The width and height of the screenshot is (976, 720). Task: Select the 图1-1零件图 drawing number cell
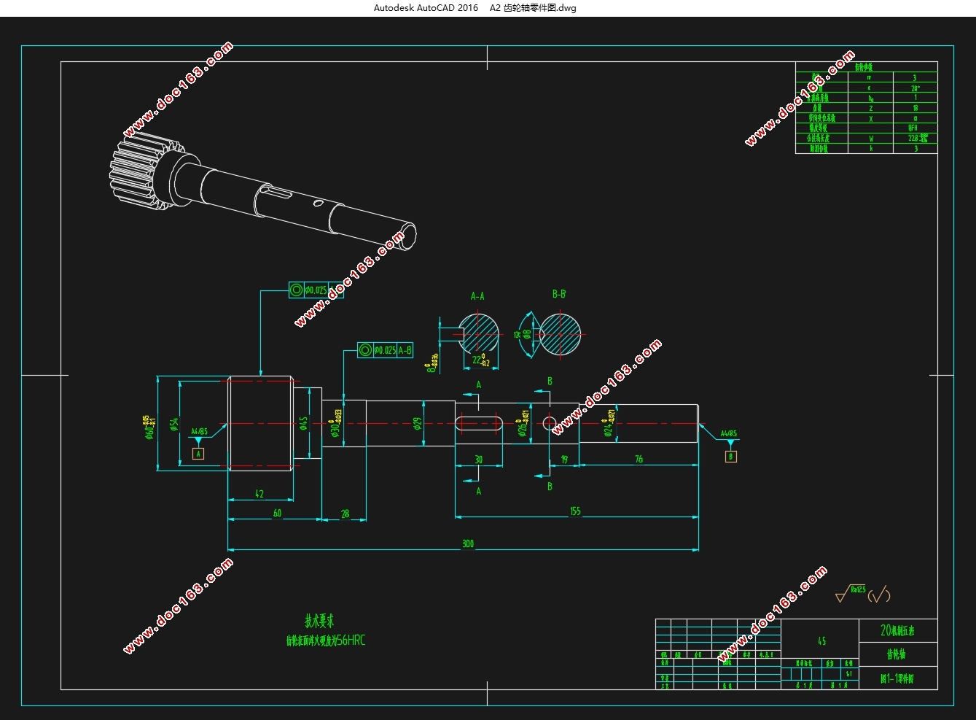tap(898, 678)
